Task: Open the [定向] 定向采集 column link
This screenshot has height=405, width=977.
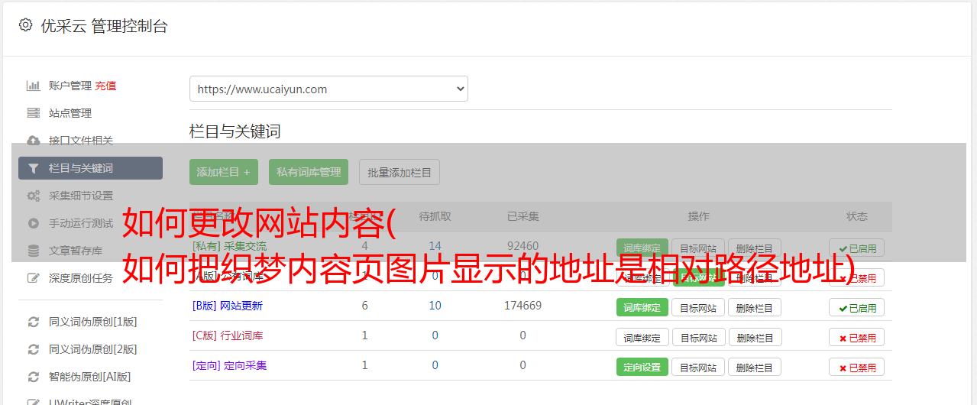Action: (x=229, y=365)
